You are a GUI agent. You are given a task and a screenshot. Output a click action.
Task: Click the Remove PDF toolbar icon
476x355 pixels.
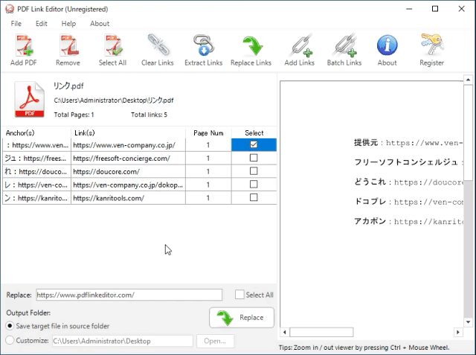[68, 45]
